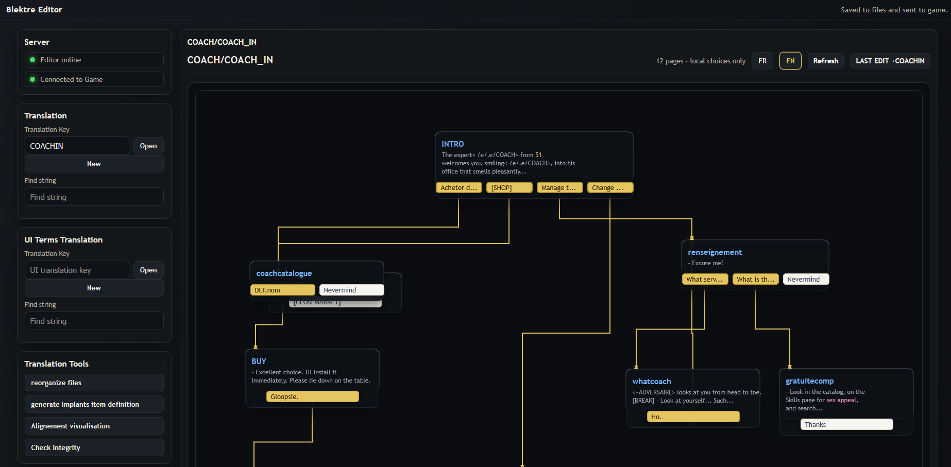This screenshot has width=951, height=467.
Task: Create New entry under UI Terms Translation
Action: coord(94,288)
